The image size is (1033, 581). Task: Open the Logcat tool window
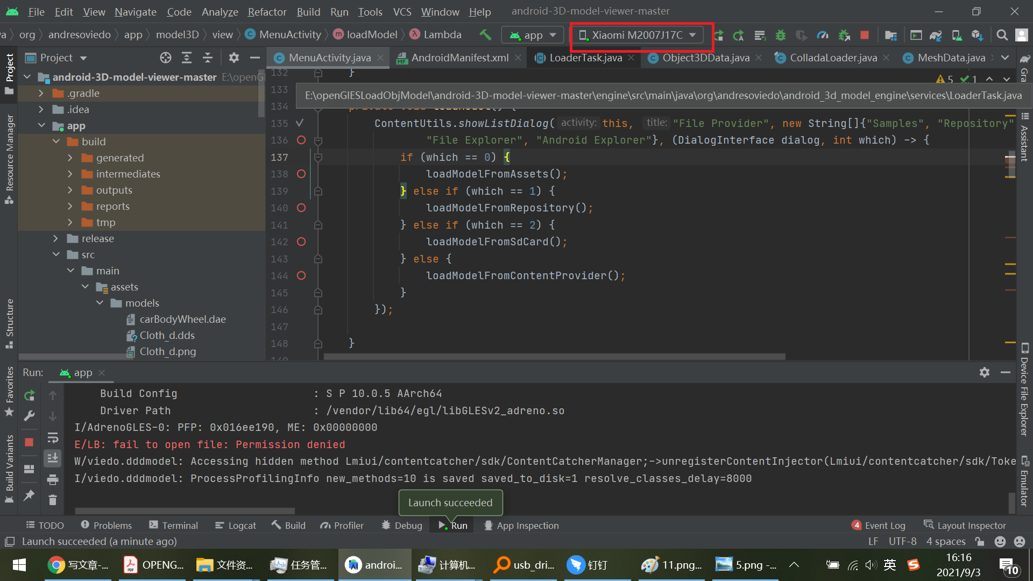[236, 526]
